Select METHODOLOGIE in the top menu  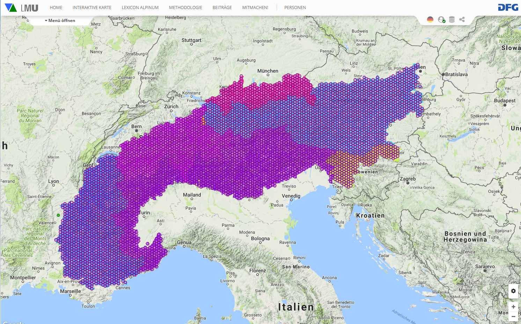tap(185, 8)
